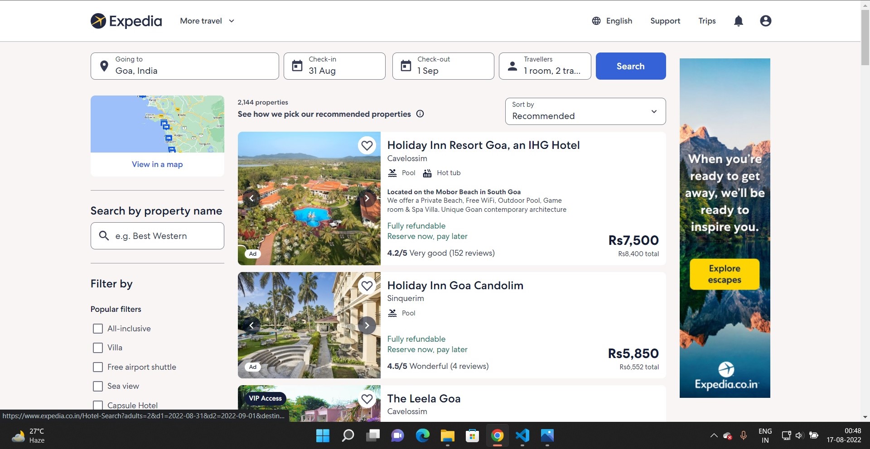Click the Expedia logo
Viewport: 870px width, 449px height.
(x=126, y=21)
